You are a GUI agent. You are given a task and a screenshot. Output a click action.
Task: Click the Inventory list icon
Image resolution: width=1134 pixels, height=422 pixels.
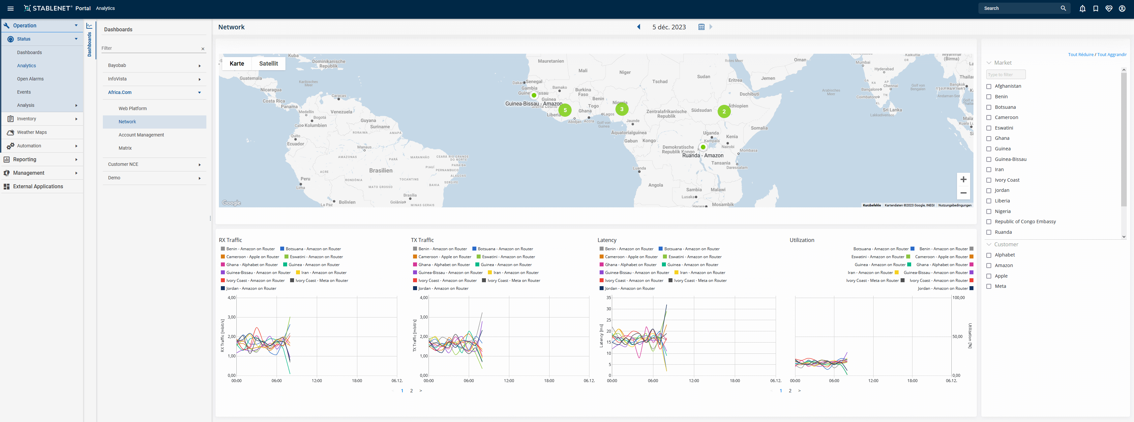click(11, 119)
